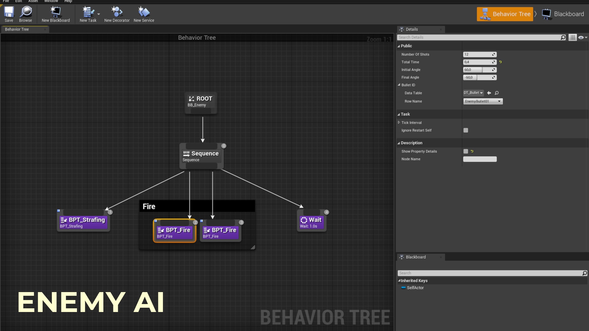
Task: Add a New Service
Action: (144, 14)
